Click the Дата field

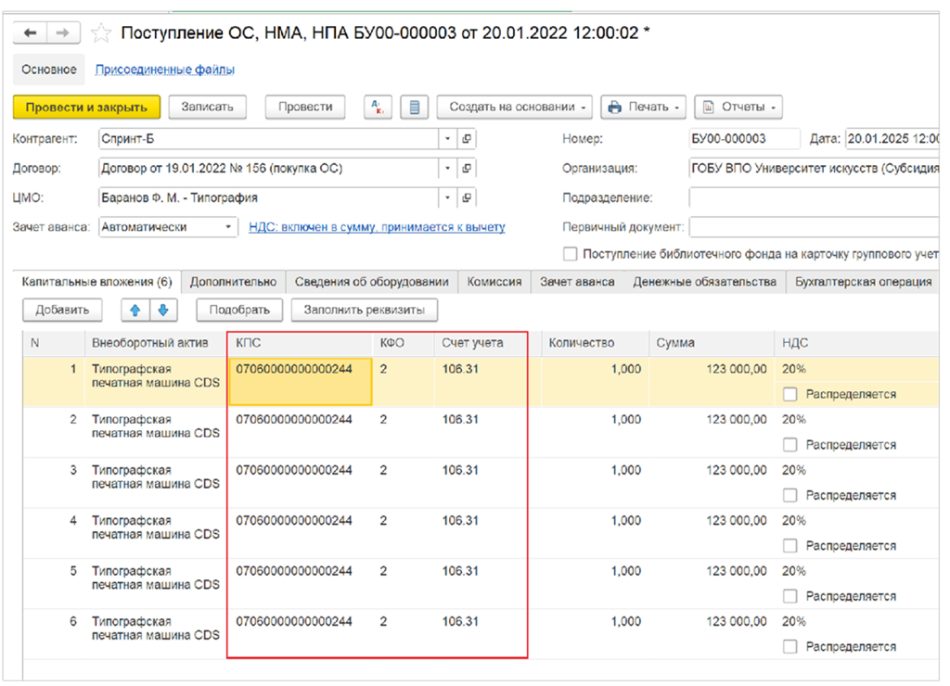point(892,139)
